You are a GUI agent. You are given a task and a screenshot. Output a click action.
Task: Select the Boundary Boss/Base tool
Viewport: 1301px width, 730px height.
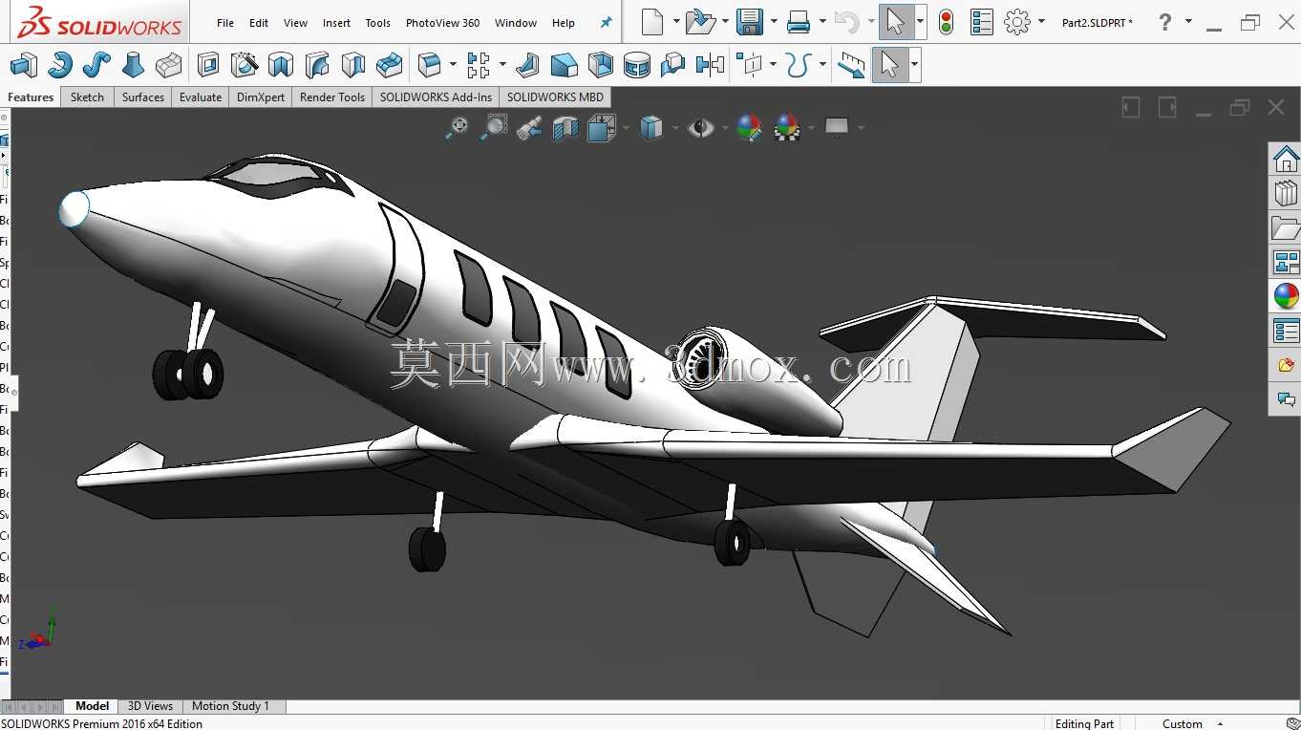pyautogui.click(x=169, y=65)
